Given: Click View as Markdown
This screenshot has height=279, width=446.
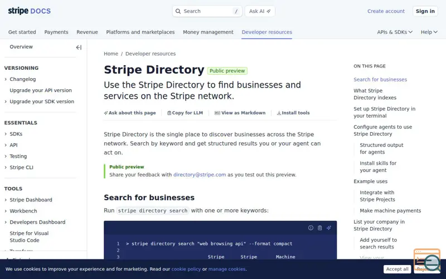Looking at the screenshot, I should 240,113.
